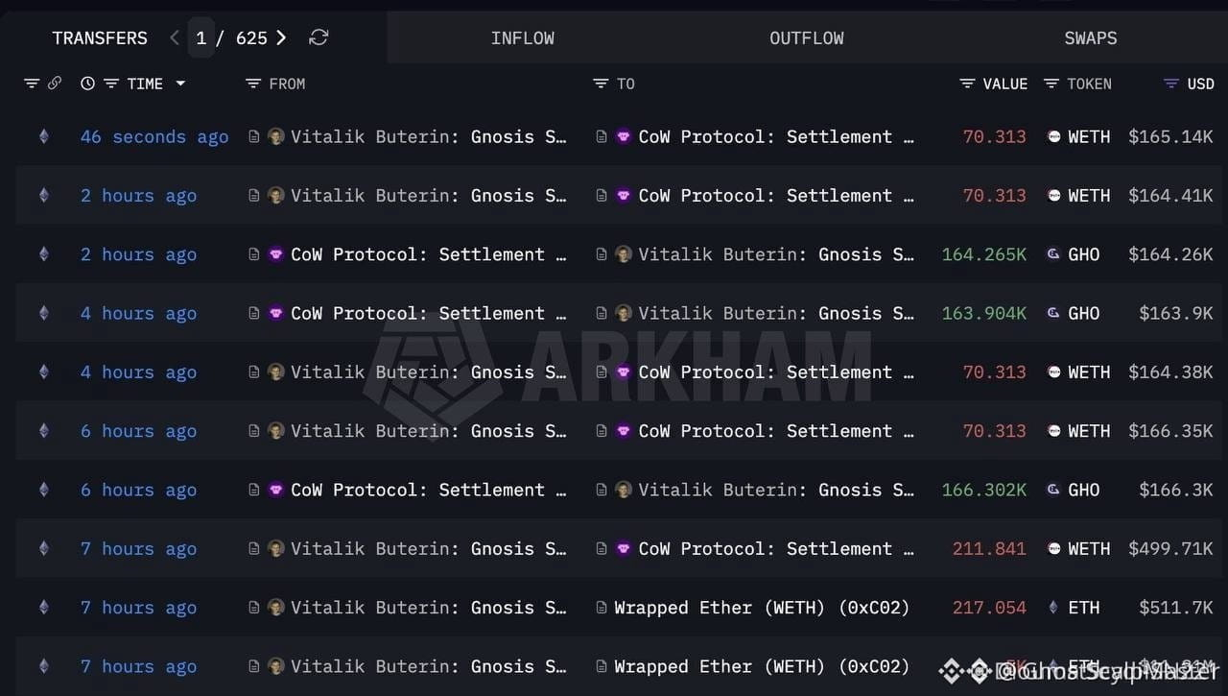
Task: Open the TIME column filter
Action: (x=110, y=84)
